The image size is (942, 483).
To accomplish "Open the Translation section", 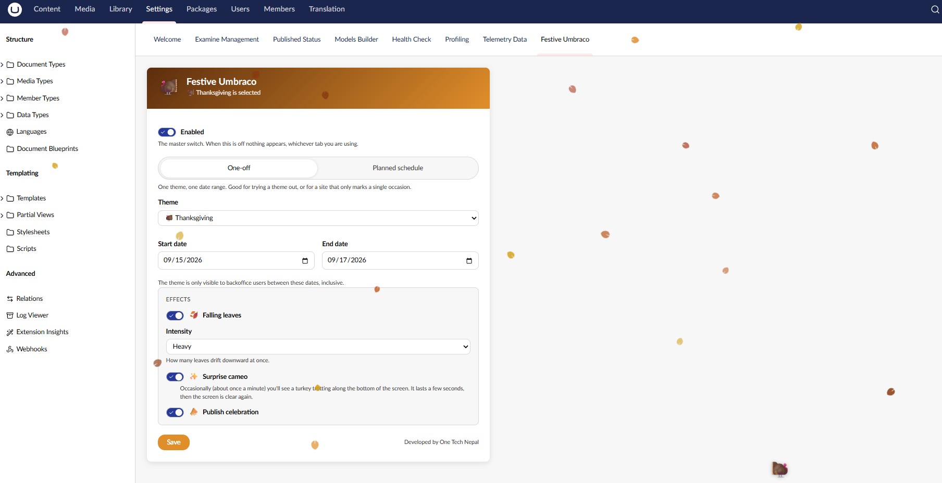I will tap(327, 9).
